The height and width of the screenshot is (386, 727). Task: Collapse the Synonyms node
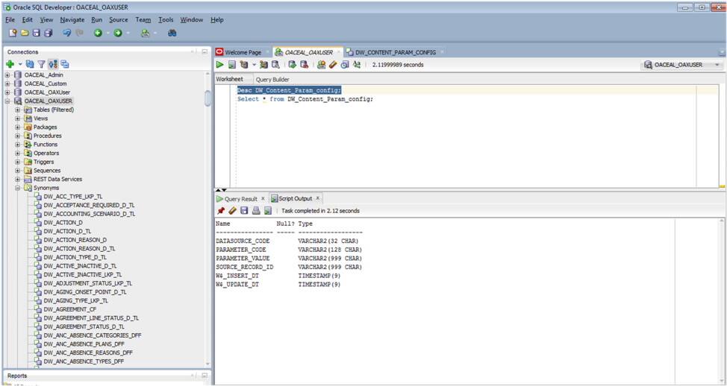(18, 188)
